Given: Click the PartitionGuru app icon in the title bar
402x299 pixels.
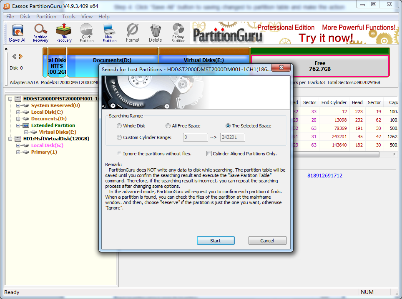Looking at the screenshot, I should (x=7, y=6).
